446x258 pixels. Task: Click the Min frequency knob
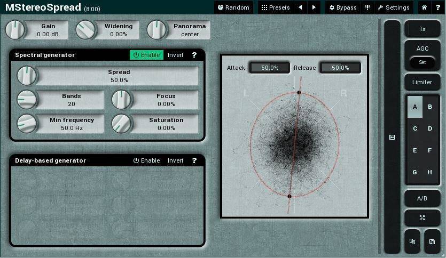(27, 124)
